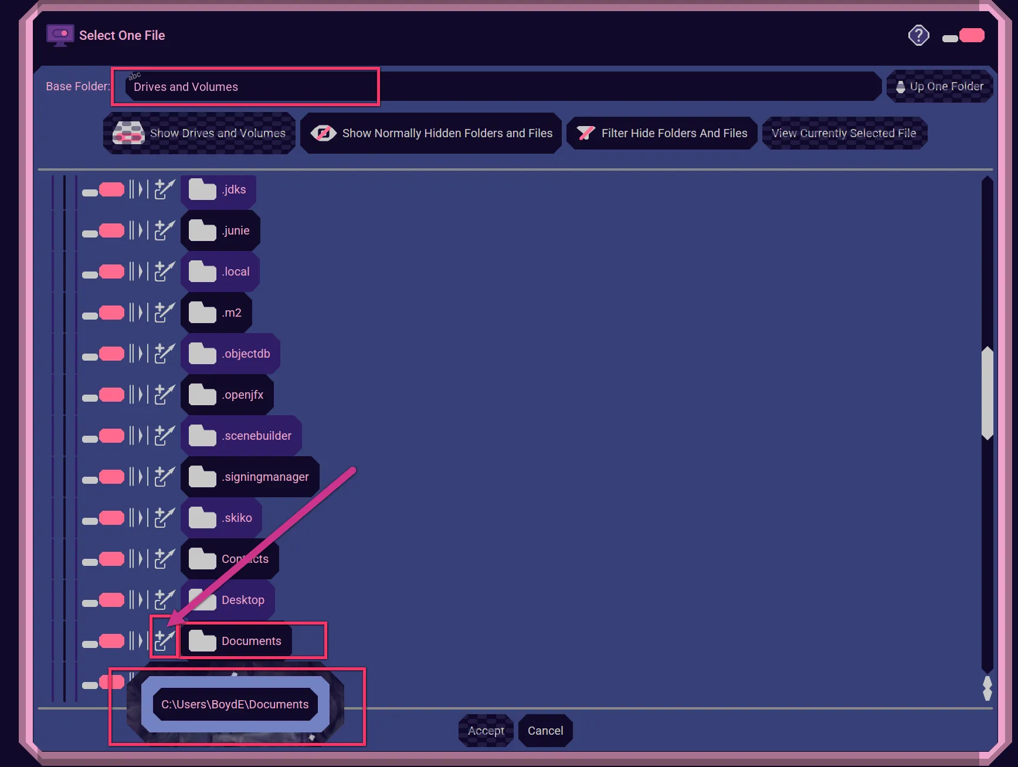Image resolution: width=1018 pixels, height=767 pixels.
Task: Click the Cancel button
Action: (x=545, y=731)
